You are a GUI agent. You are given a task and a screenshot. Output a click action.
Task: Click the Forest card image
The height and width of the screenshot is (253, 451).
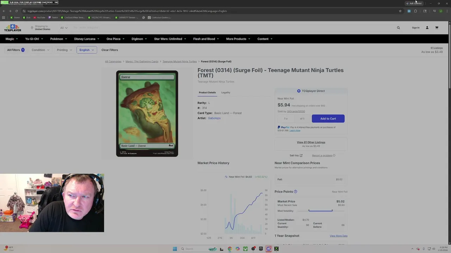tap(147, 113)
